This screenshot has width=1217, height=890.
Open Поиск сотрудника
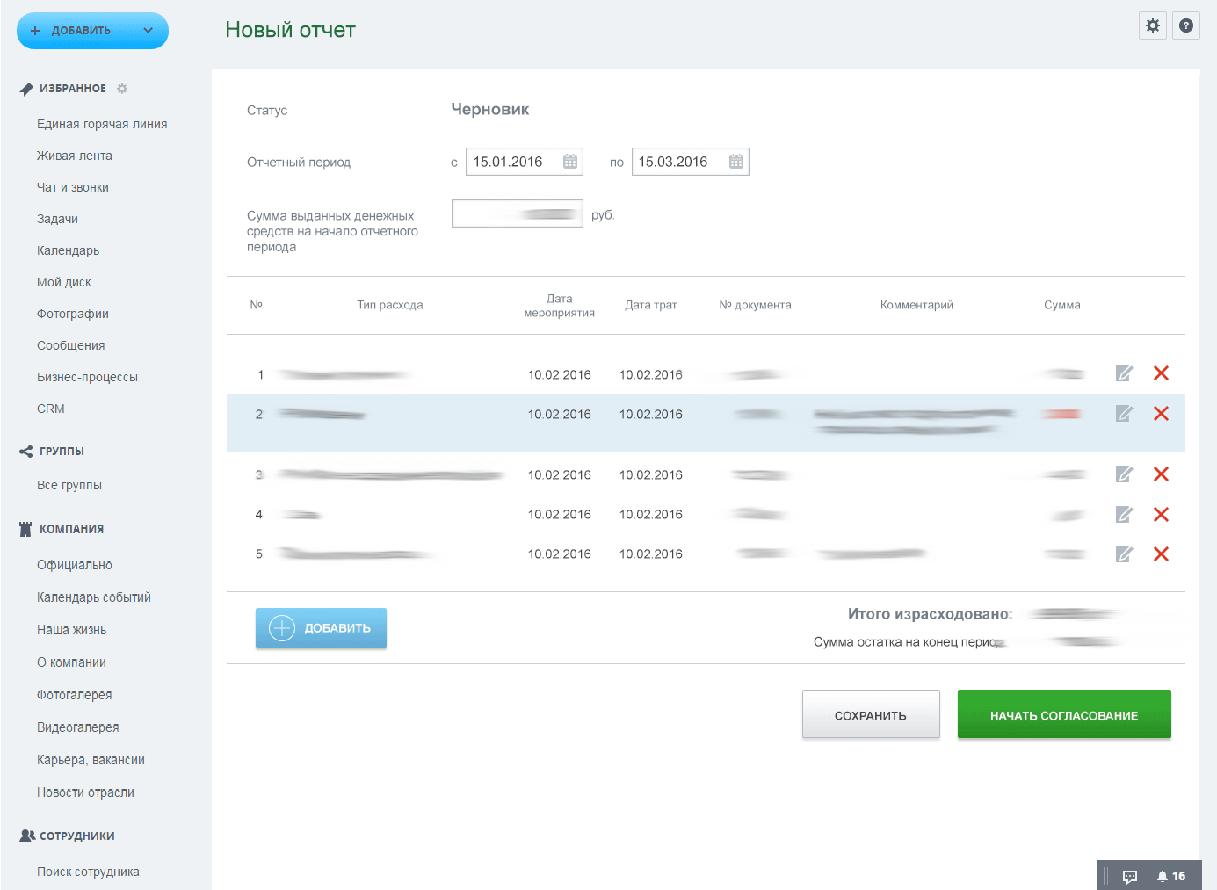point(88,872)
